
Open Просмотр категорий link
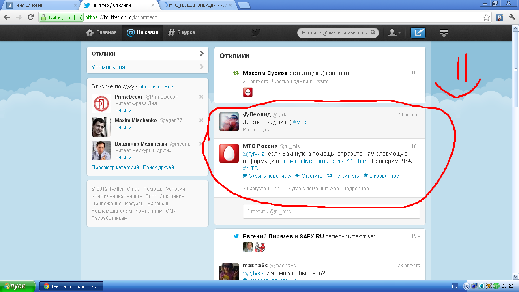[115, 167]
